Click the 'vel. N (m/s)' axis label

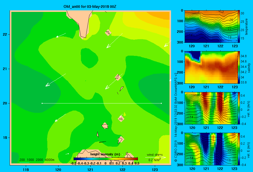click(248, 109)
